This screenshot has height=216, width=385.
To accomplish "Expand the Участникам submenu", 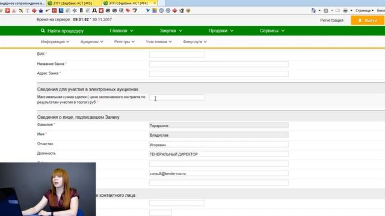I will (x=159, y=41).
